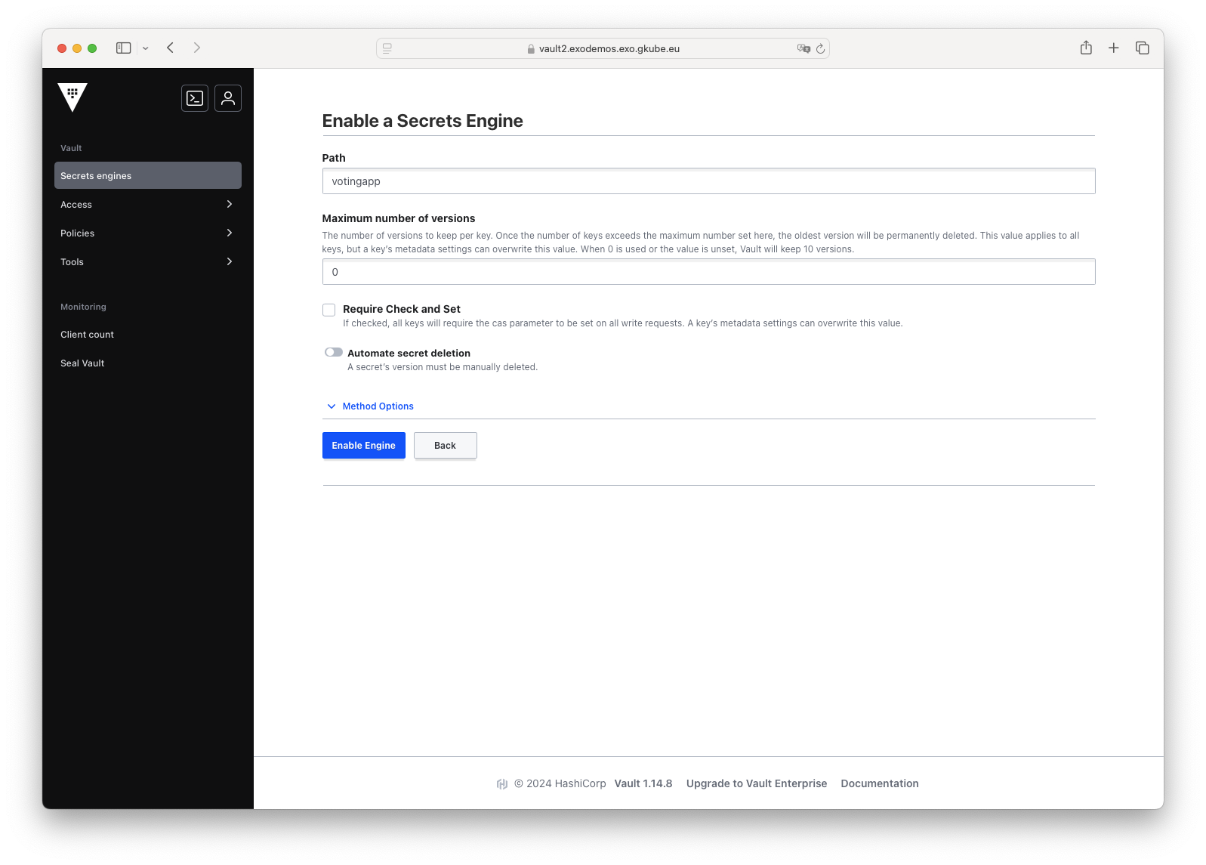This screenshot has width=1206, height=865.
Task: Expand the Method Options section
Action: pyautogui.click(x=378, y=406)
